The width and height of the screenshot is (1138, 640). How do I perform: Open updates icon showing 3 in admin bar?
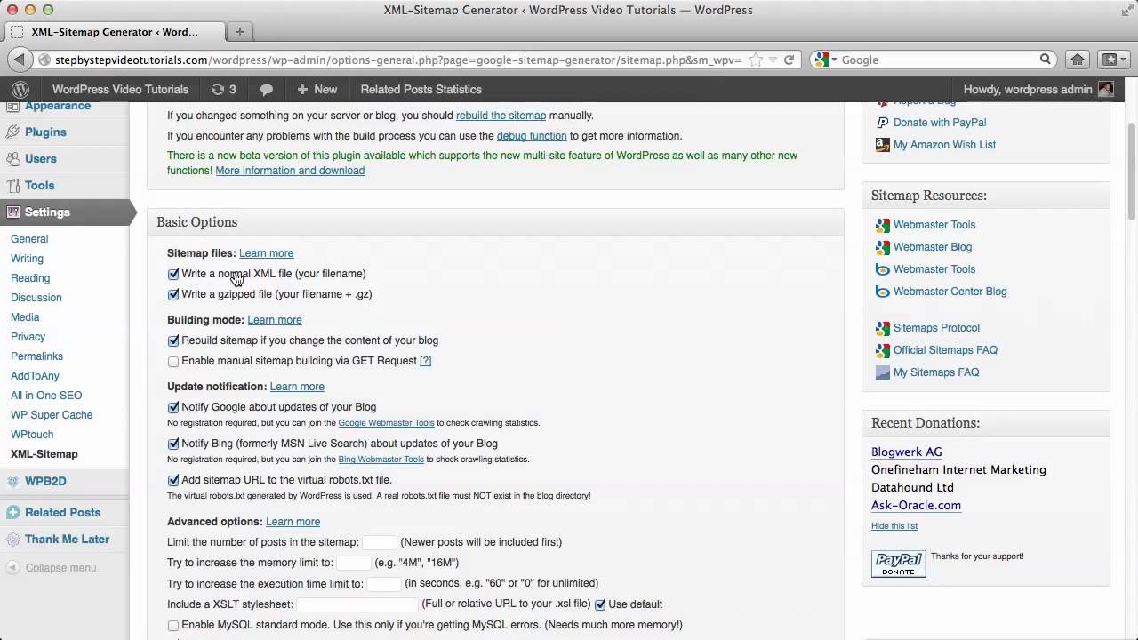pyautogui.click(x=223, y=89)
